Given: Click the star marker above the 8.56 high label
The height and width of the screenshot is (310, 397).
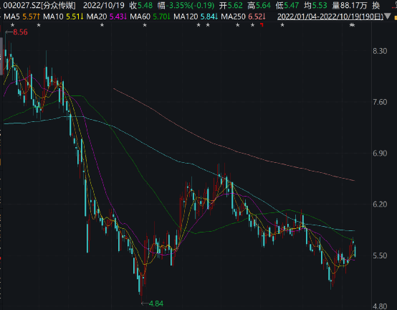Looking at the screenshot, I should tap(13, 25).
